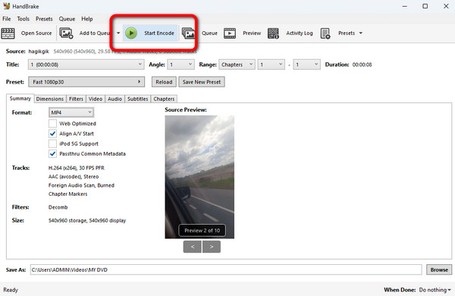Switch to the Summary tab
This screenshot has height=296, width=455.
click(x=20, y=99)
